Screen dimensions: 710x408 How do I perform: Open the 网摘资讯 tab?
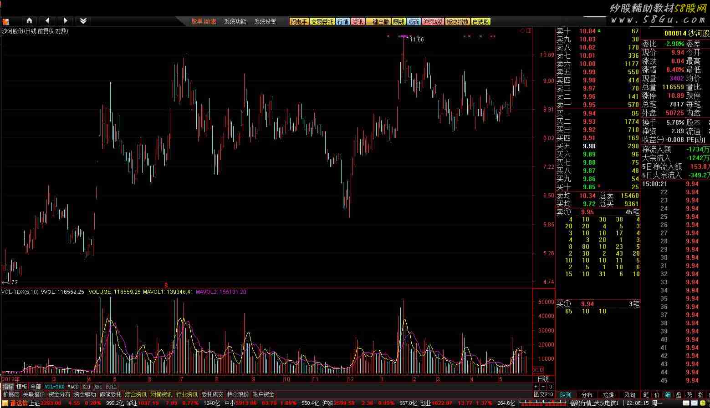coord(161,394)
